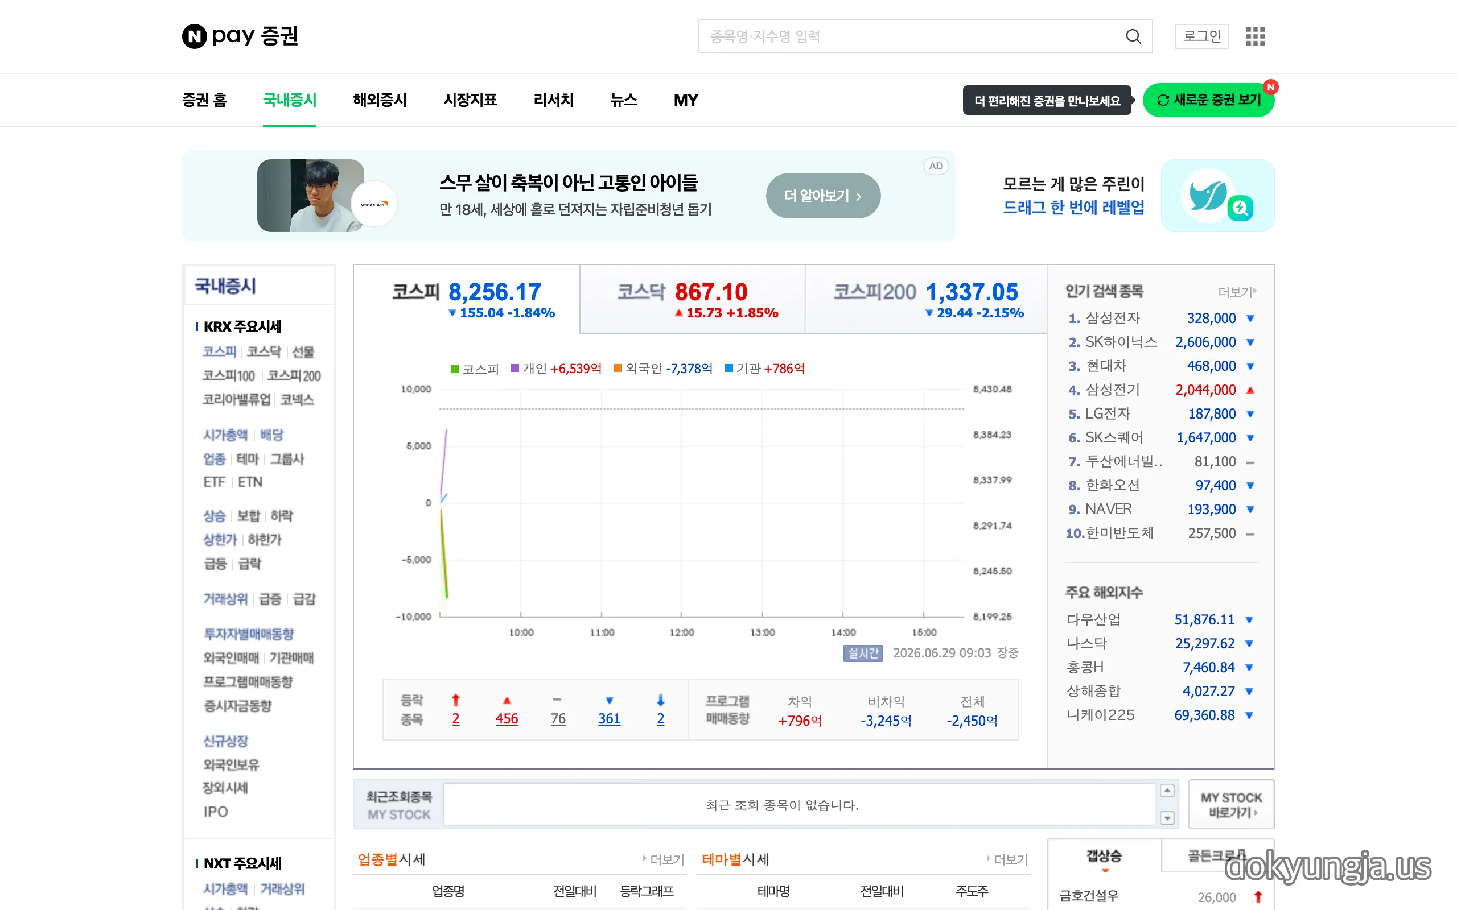Click the 실시간 badge under the chart
This screenshot has width=1457, height=910.
[863, 653]
